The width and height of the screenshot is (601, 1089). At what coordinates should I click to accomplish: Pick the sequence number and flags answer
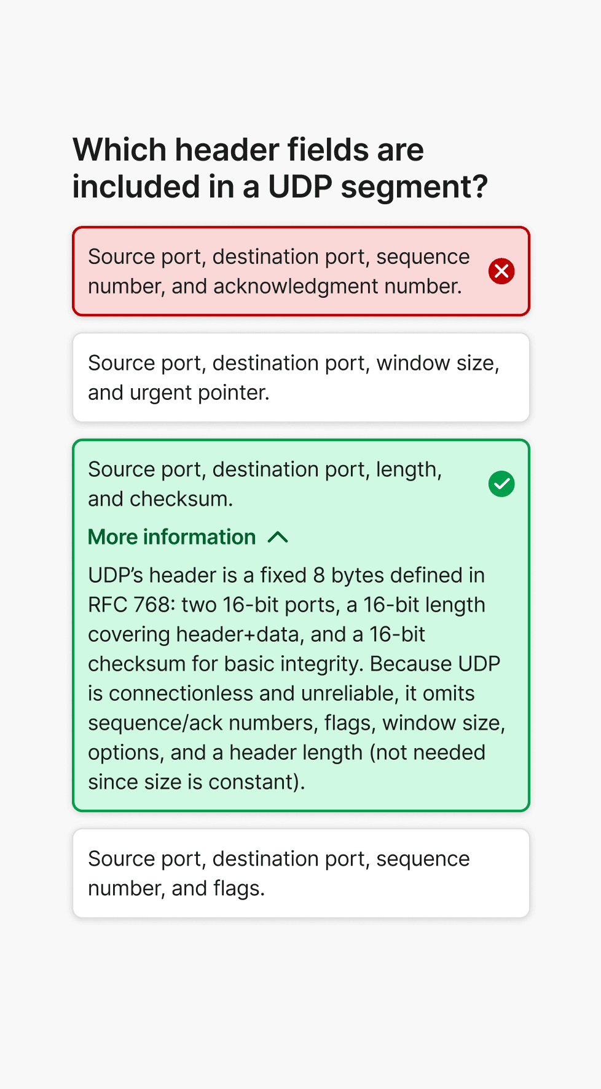click(301, 874)
